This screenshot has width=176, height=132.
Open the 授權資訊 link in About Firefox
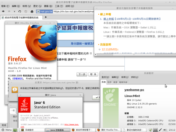click(x=18, y=79)
